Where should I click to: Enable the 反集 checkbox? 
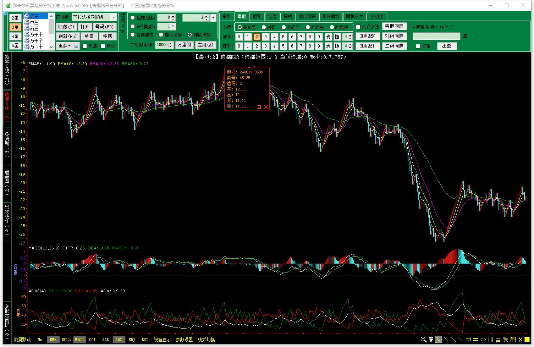click(85, 46)
